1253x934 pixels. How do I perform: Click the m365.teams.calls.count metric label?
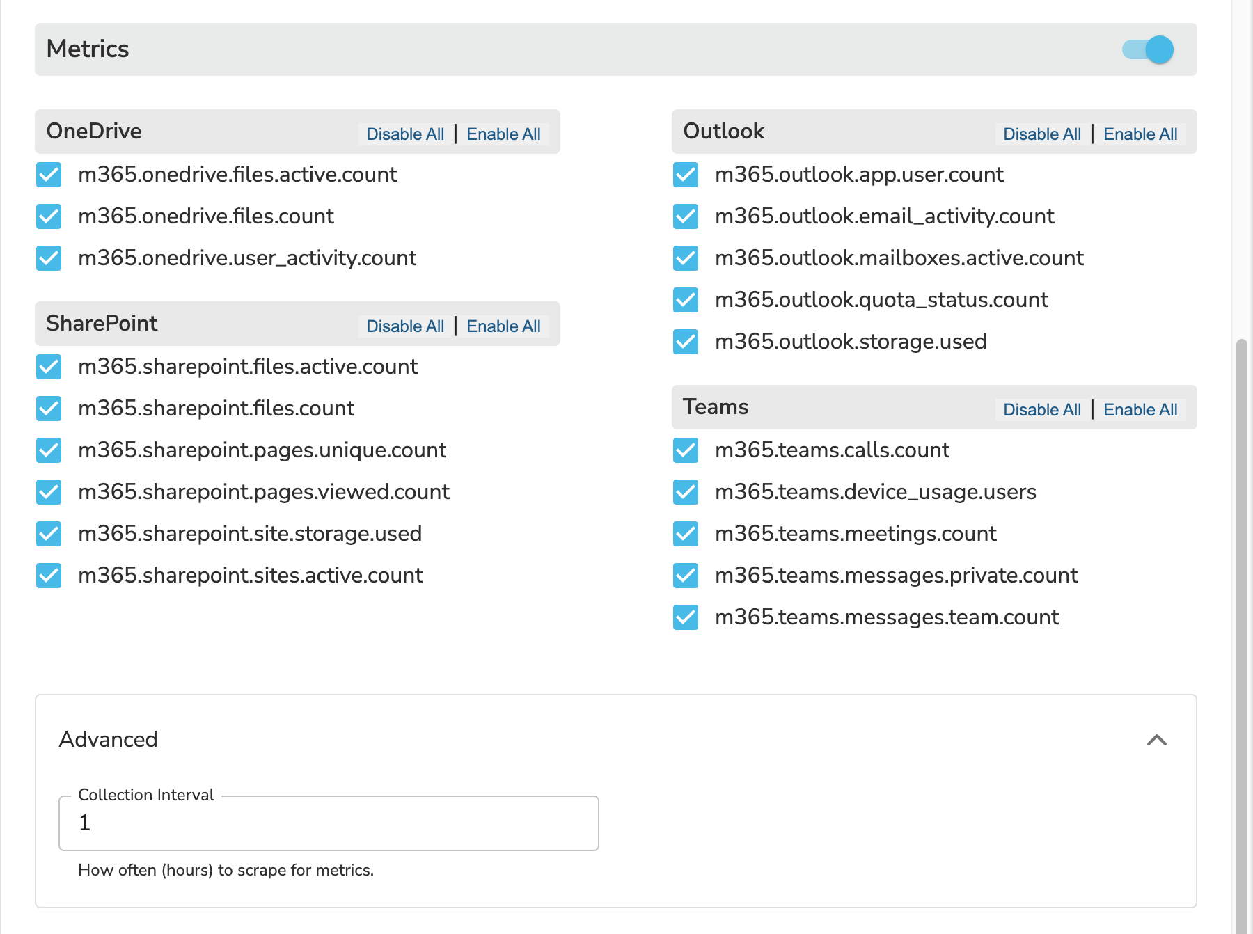coord(832,450)
